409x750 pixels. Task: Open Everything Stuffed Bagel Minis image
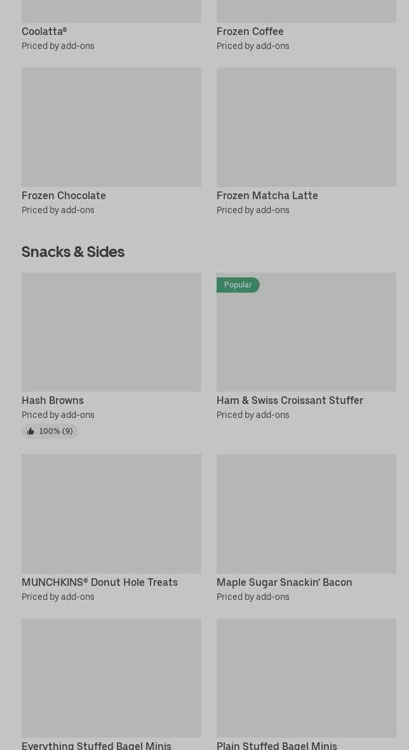(111, 677)
